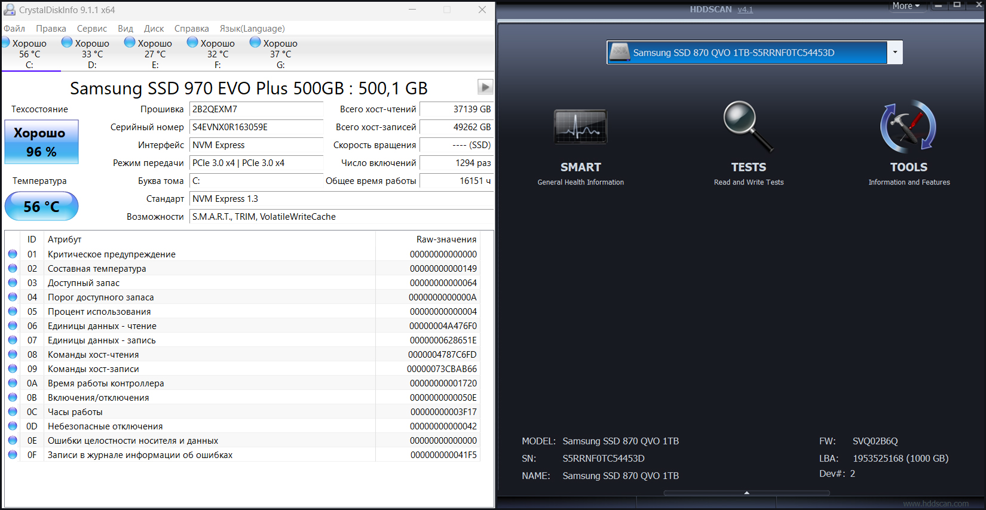The image size is (986, 510).
Task: Select drive C: with 56 °C status
Action: coord(29,53)
